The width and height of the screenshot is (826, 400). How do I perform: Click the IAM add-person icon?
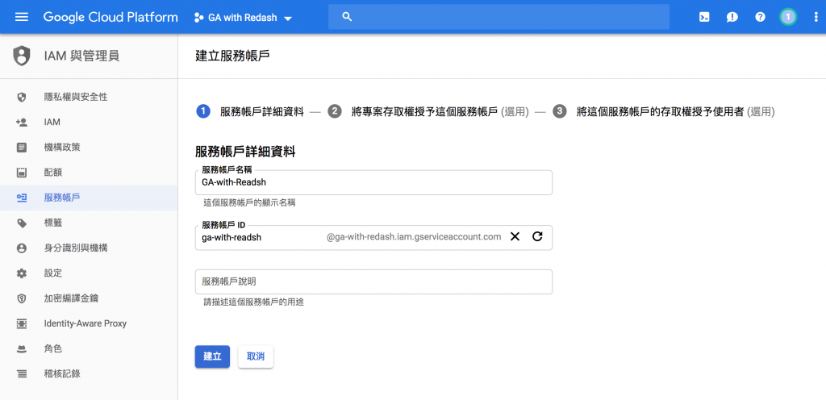(22, 122)
